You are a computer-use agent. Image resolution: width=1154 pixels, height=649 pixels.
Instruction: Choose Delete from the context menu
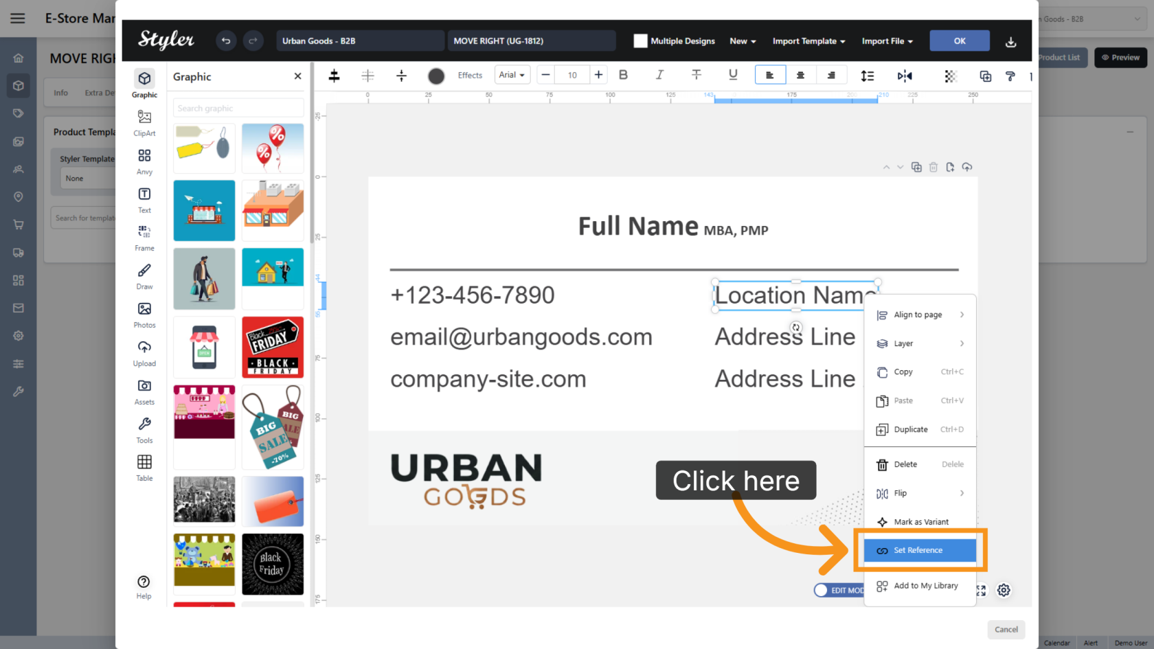tap(920, 464)
